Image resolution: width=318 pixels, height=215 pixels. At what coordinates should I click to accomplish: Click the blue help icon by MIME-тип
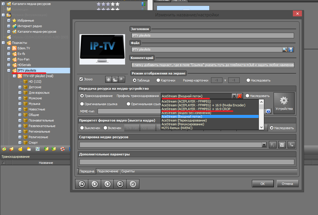click(x=268, y=111)
